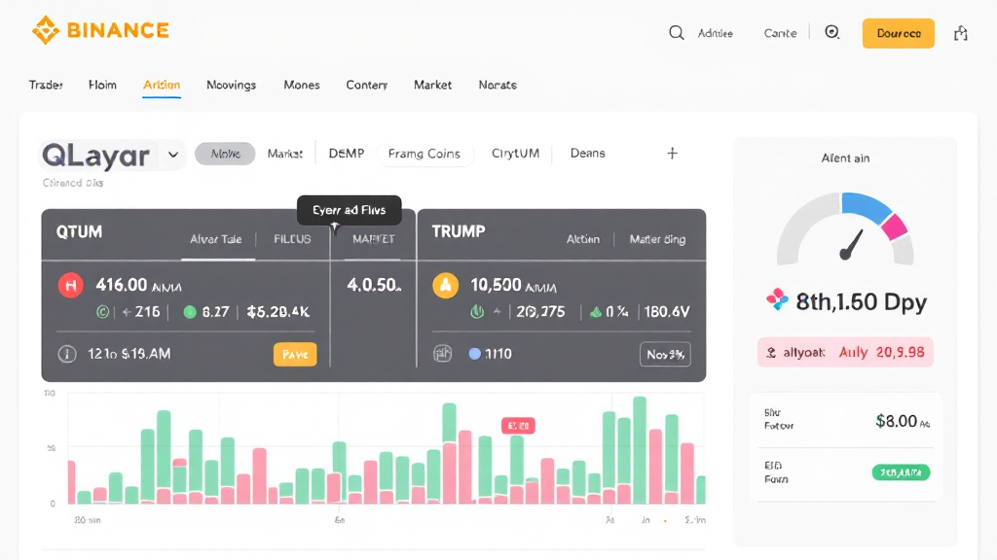
Task: Switch to Matter ding tab in TRUMP card
Action: 657,239
